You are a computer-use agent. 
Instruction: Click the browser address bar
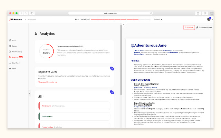point(110,13)
